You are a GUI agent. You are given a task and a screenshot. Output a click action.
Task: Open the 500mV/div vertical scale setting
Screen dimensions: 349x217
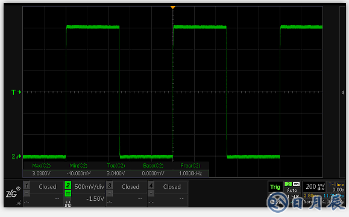pos(89,187)
